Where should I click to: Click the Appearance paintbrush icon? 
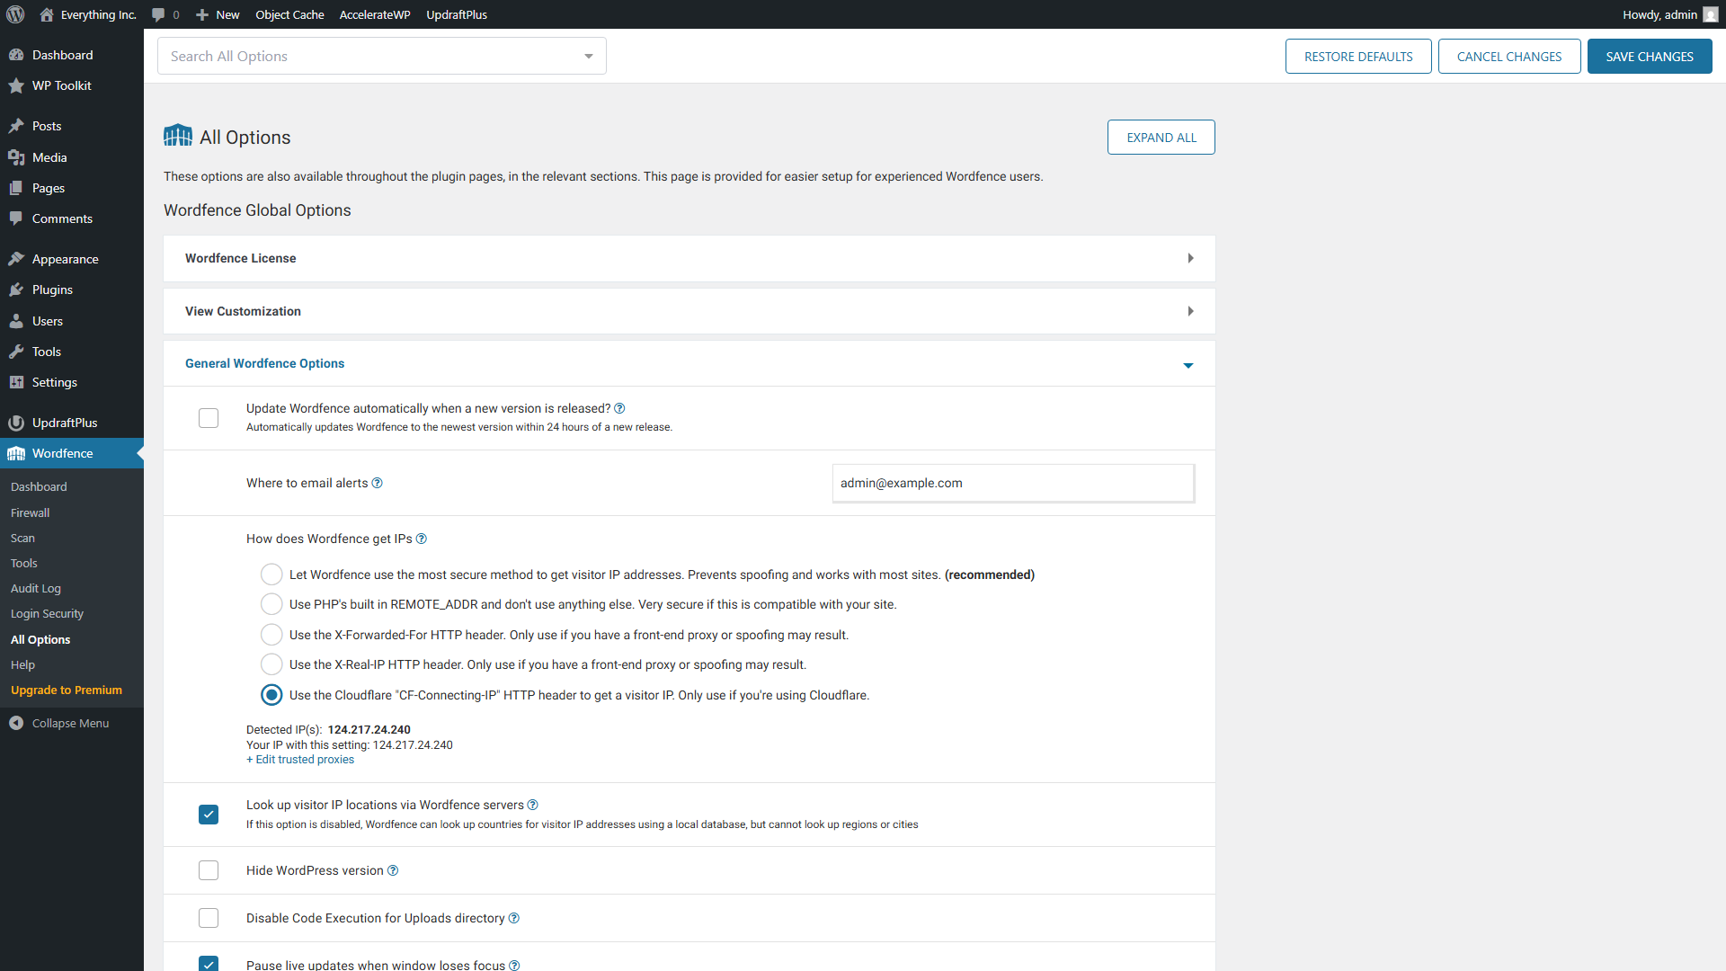[16, 259]
